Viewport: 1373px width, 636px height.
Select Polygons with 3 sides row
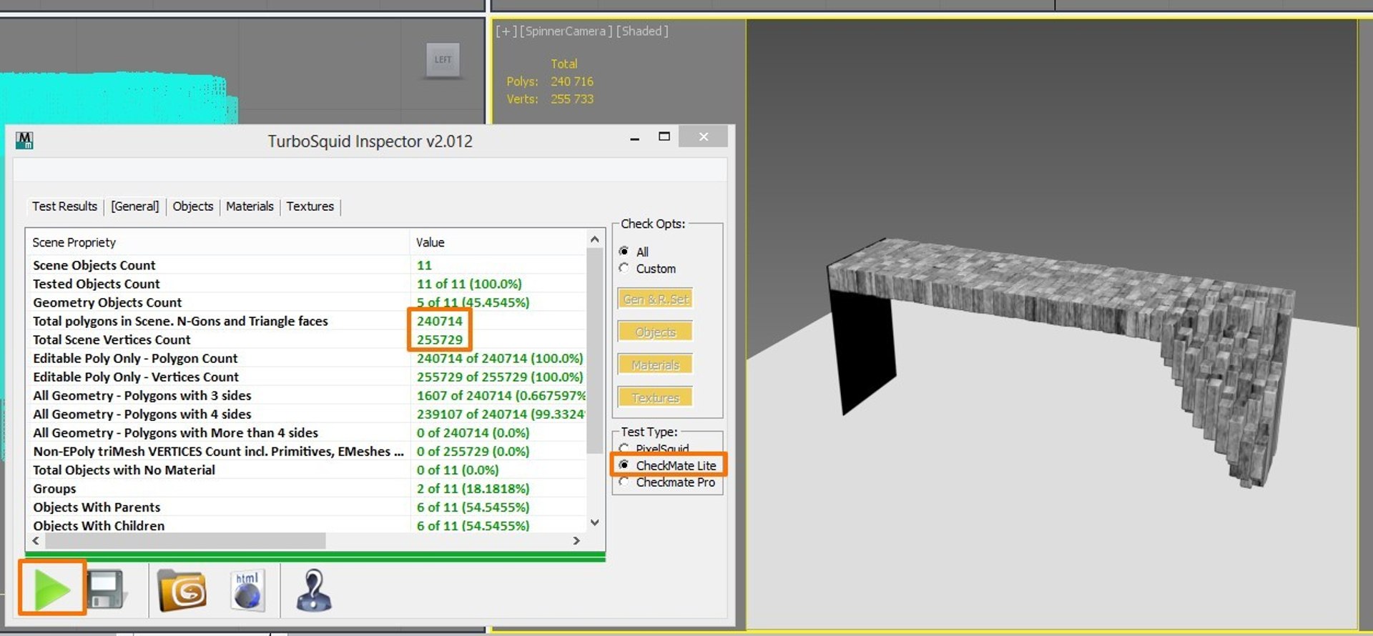[306, 395]
